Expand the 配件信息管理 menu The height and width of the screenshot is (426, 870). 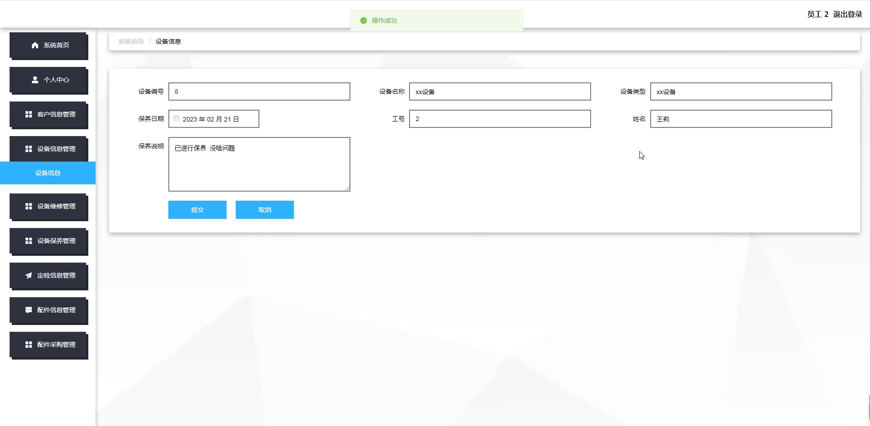49,310
